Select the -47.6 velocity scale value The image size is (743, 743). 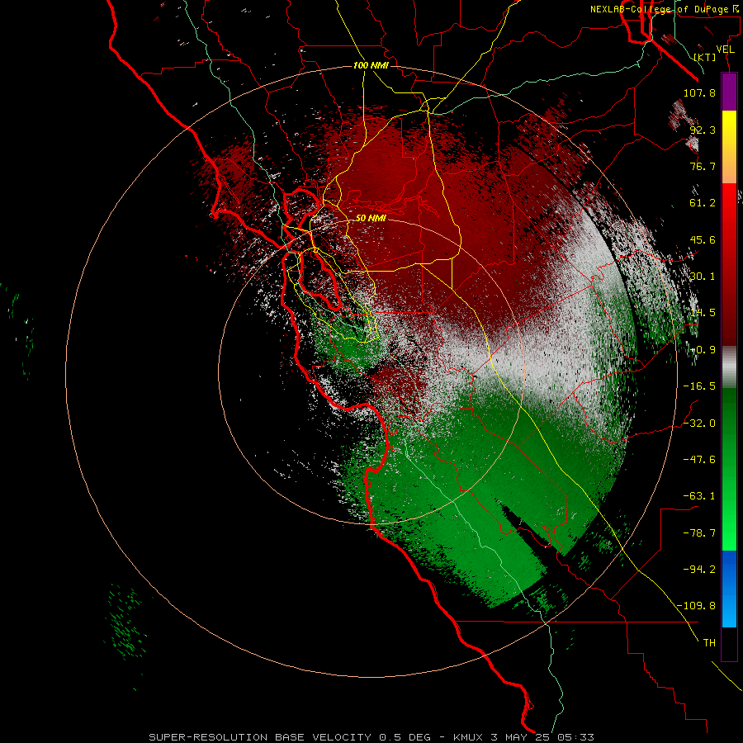(x=699, y=460)
